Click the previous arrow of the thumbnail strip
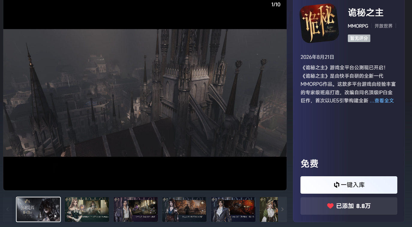 point(8,209)
